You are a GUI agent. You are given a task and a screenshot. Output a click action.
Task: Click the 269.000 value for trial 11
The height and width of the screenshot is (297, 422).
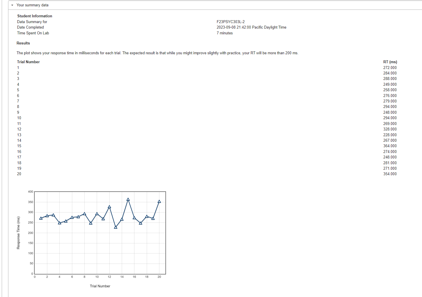tap(390, 124)
